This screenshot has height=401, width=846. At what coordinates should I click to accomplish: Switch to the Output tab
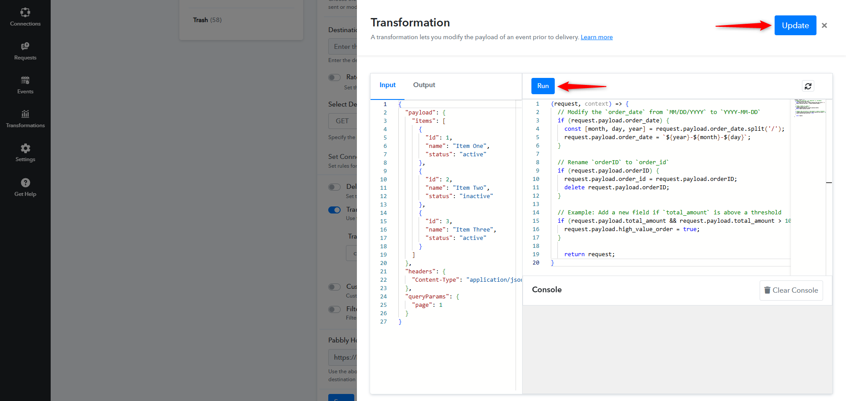[424, 85]
